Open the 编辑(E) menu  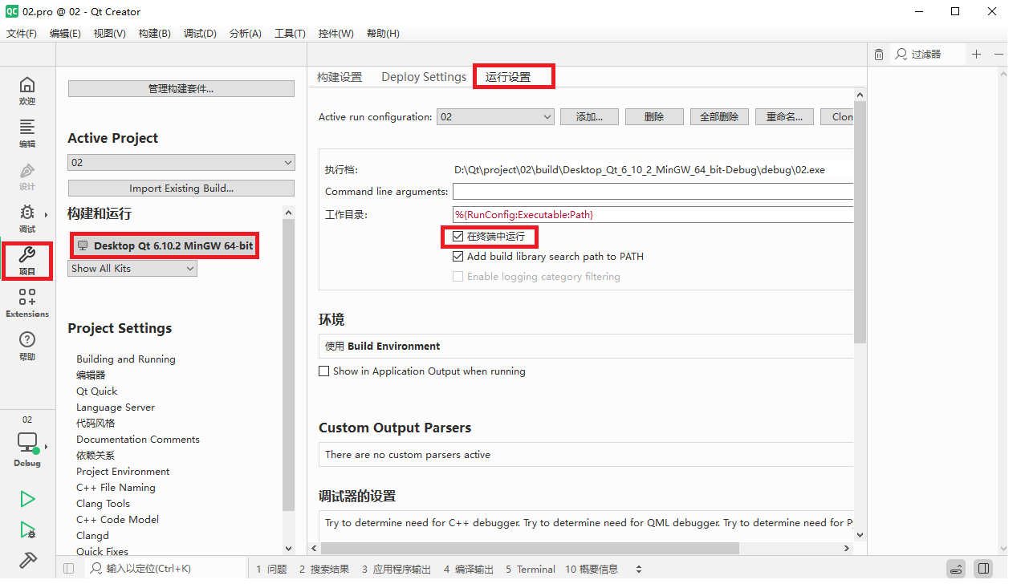coord(65,34)
